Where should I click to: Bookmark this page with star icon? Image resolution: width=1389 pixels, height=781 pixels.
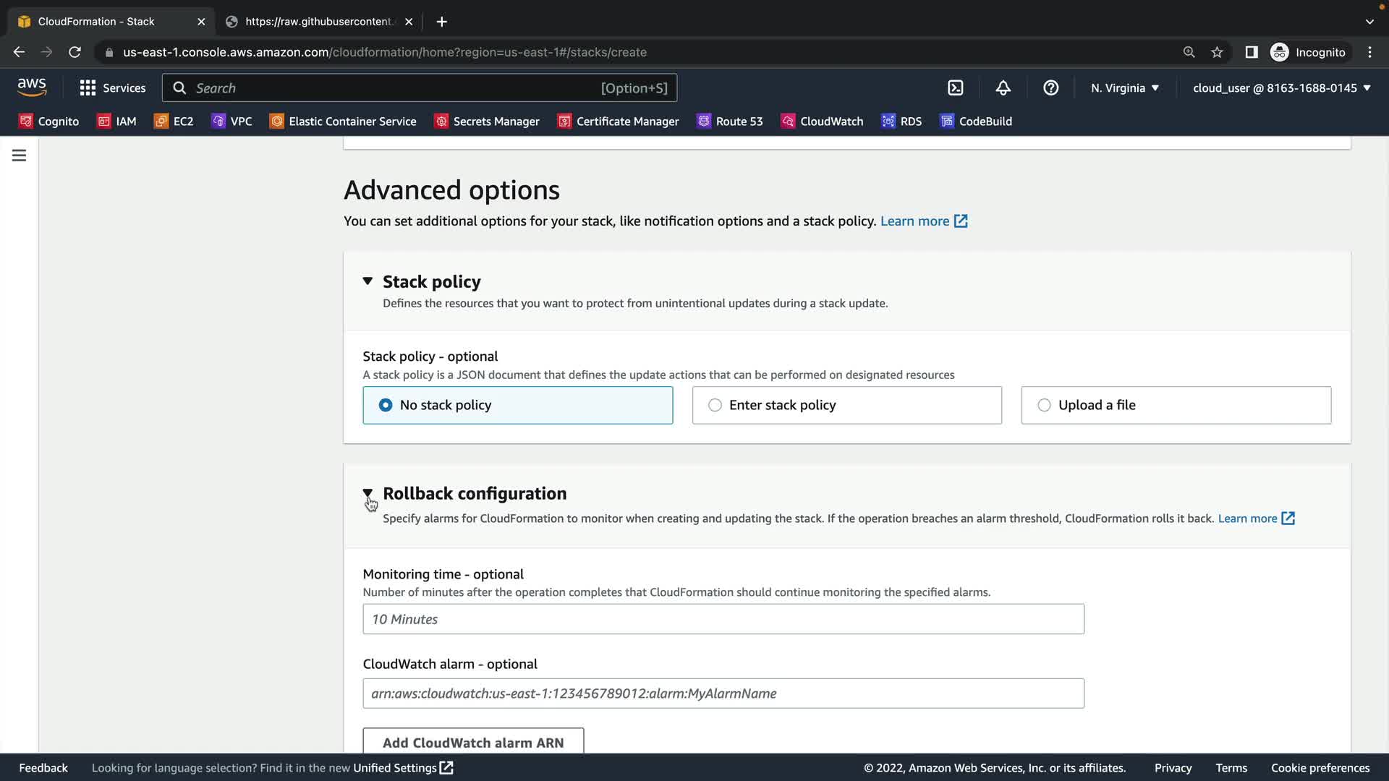(x=1217, y=52)
